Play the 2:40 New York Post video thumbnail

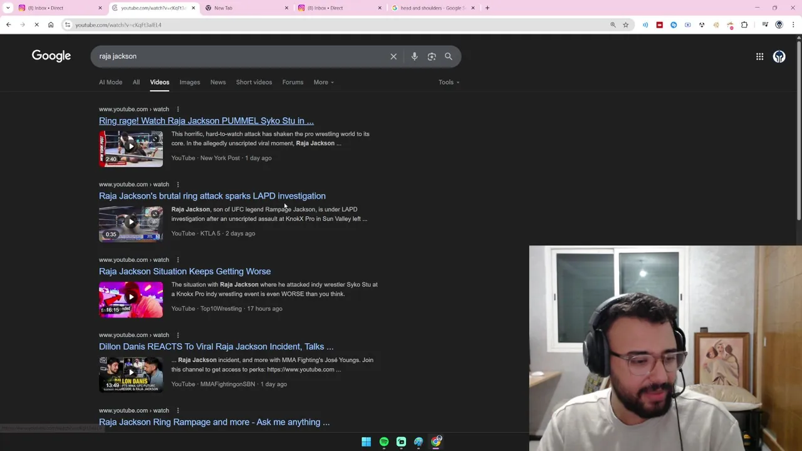(130, 148)
